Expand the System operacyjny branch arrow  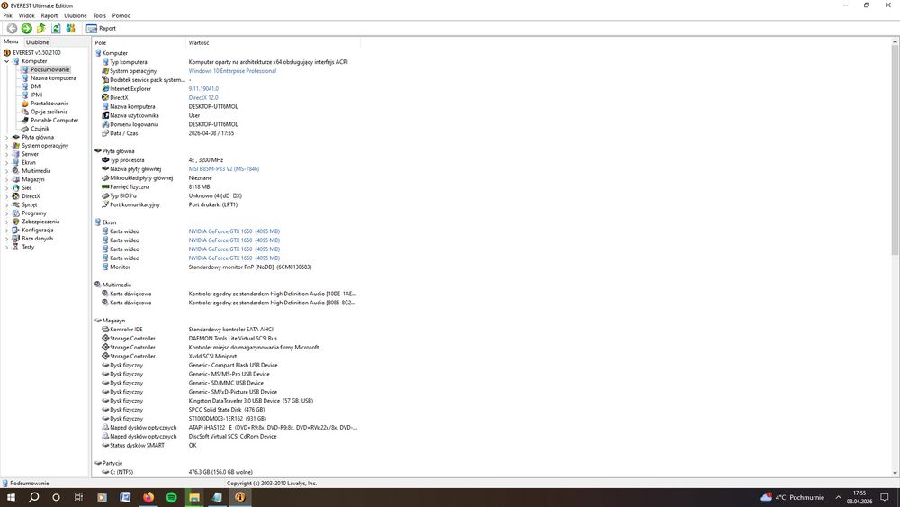click(x=7, y=146)
